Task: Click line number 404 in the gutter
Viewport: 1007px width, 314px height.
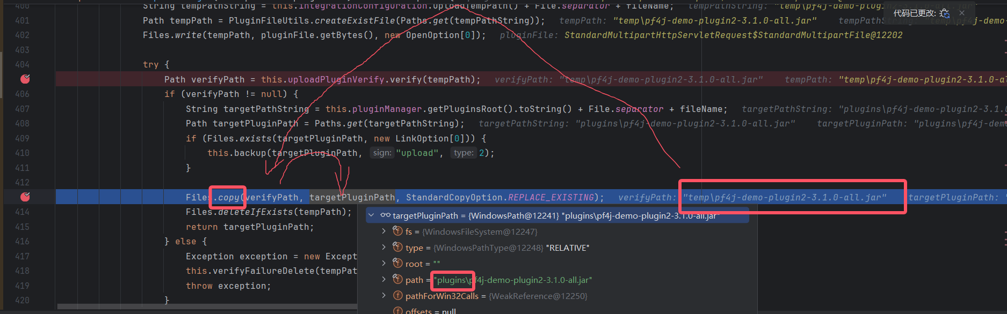Action: point(22,64)
